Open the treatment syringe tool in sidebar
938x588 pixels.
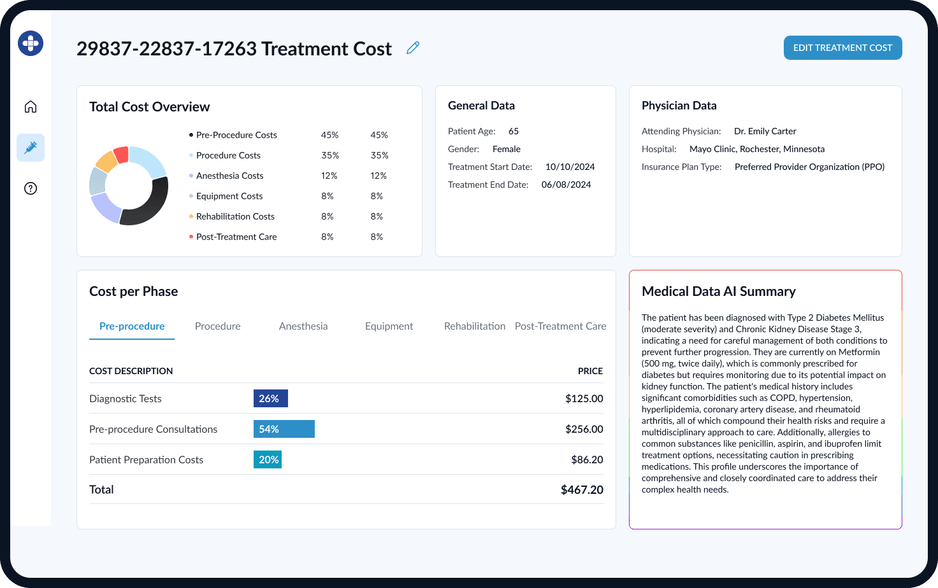coord(30,147)
